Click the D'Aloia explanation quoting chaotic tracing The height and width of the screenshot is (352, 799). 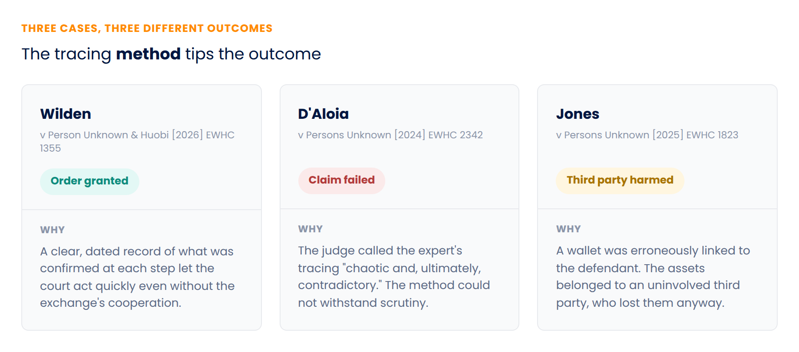coord(394,277)
